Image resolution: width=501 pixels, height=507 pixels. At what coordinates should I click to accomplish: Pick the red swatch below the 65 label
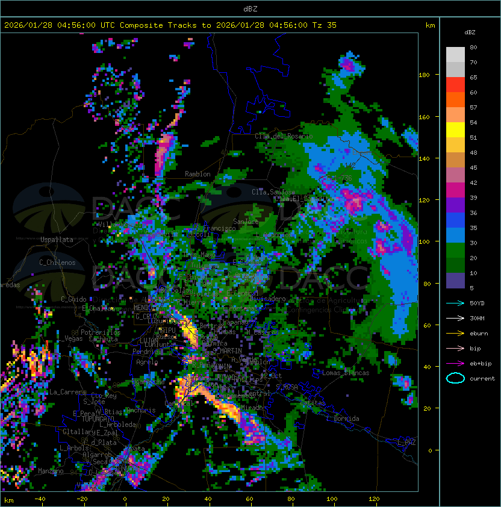pos(455,85)
